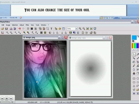Open the Edit menu in PhotoFiltre
The height and width of the screenshot is (104, 139).
[x=3, y=25]
